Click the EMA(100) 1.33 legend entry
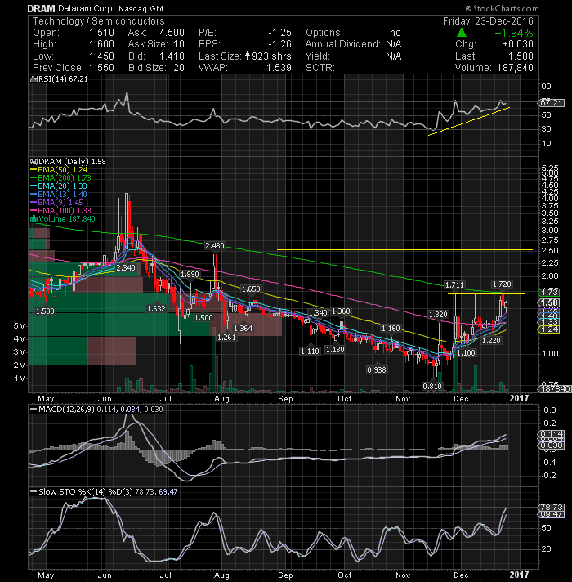 pos(60,211)
